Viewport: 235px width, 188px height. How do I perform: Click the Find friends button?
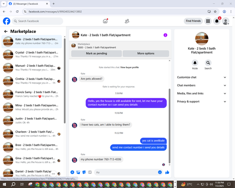pos(193,21)
